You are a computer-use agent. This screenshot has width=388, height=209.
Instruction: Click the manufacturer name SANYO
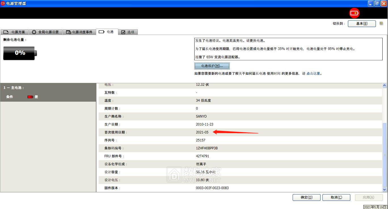tap(201, 116)
